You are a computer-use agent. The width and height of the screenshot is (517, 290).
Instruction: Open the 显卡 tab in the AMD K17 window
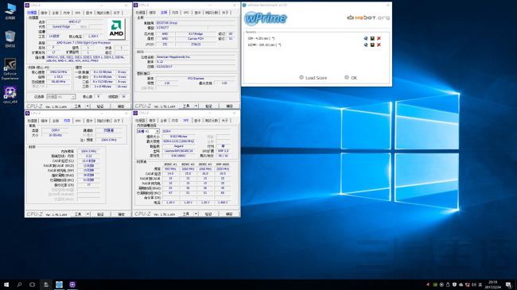[89, 13]
